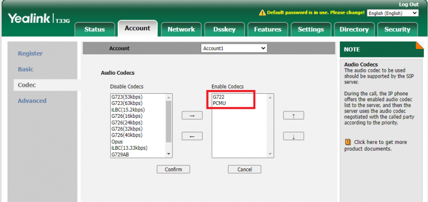Click the warning icon beside default password notice
The image size is (428, 202).
coord(262,12)
